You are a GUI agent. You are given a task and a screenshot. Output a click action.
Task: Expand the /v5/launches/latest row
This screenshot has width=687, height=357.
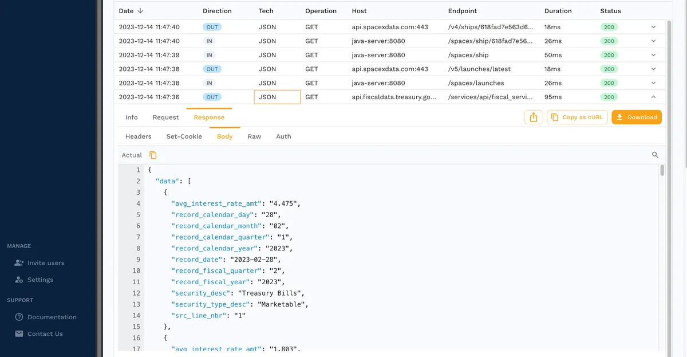click(x=653, y=69)
